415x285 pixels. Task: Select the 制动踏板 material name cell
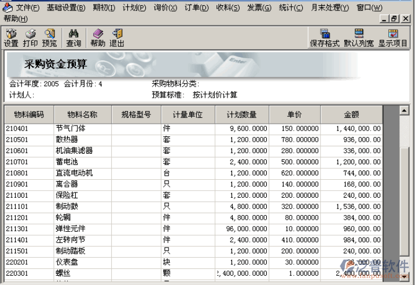83,251
